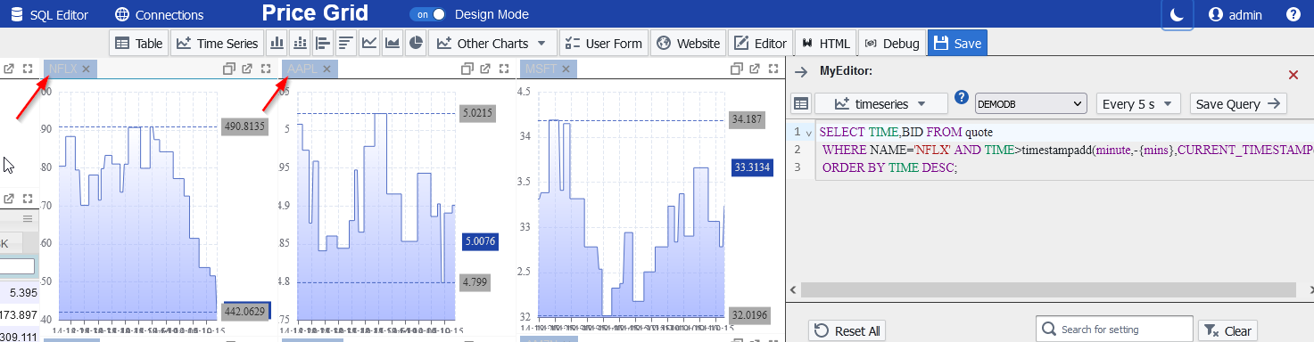Switch the editor to table view icon
1314x342 pixels.
pos(801,103)
